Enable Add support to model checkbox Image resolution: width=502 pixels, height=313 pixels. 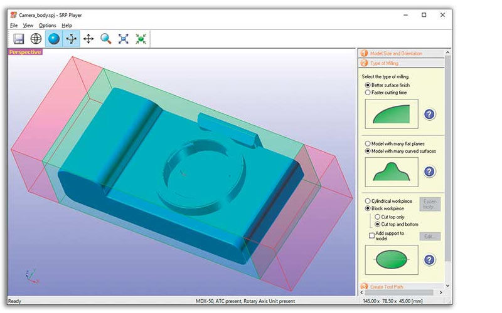coord(372,235)
